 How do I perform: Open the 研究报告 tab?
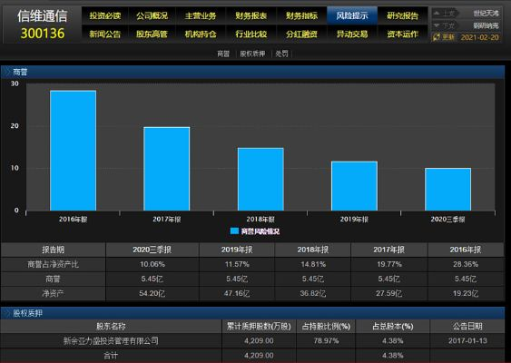click(403, 15)
